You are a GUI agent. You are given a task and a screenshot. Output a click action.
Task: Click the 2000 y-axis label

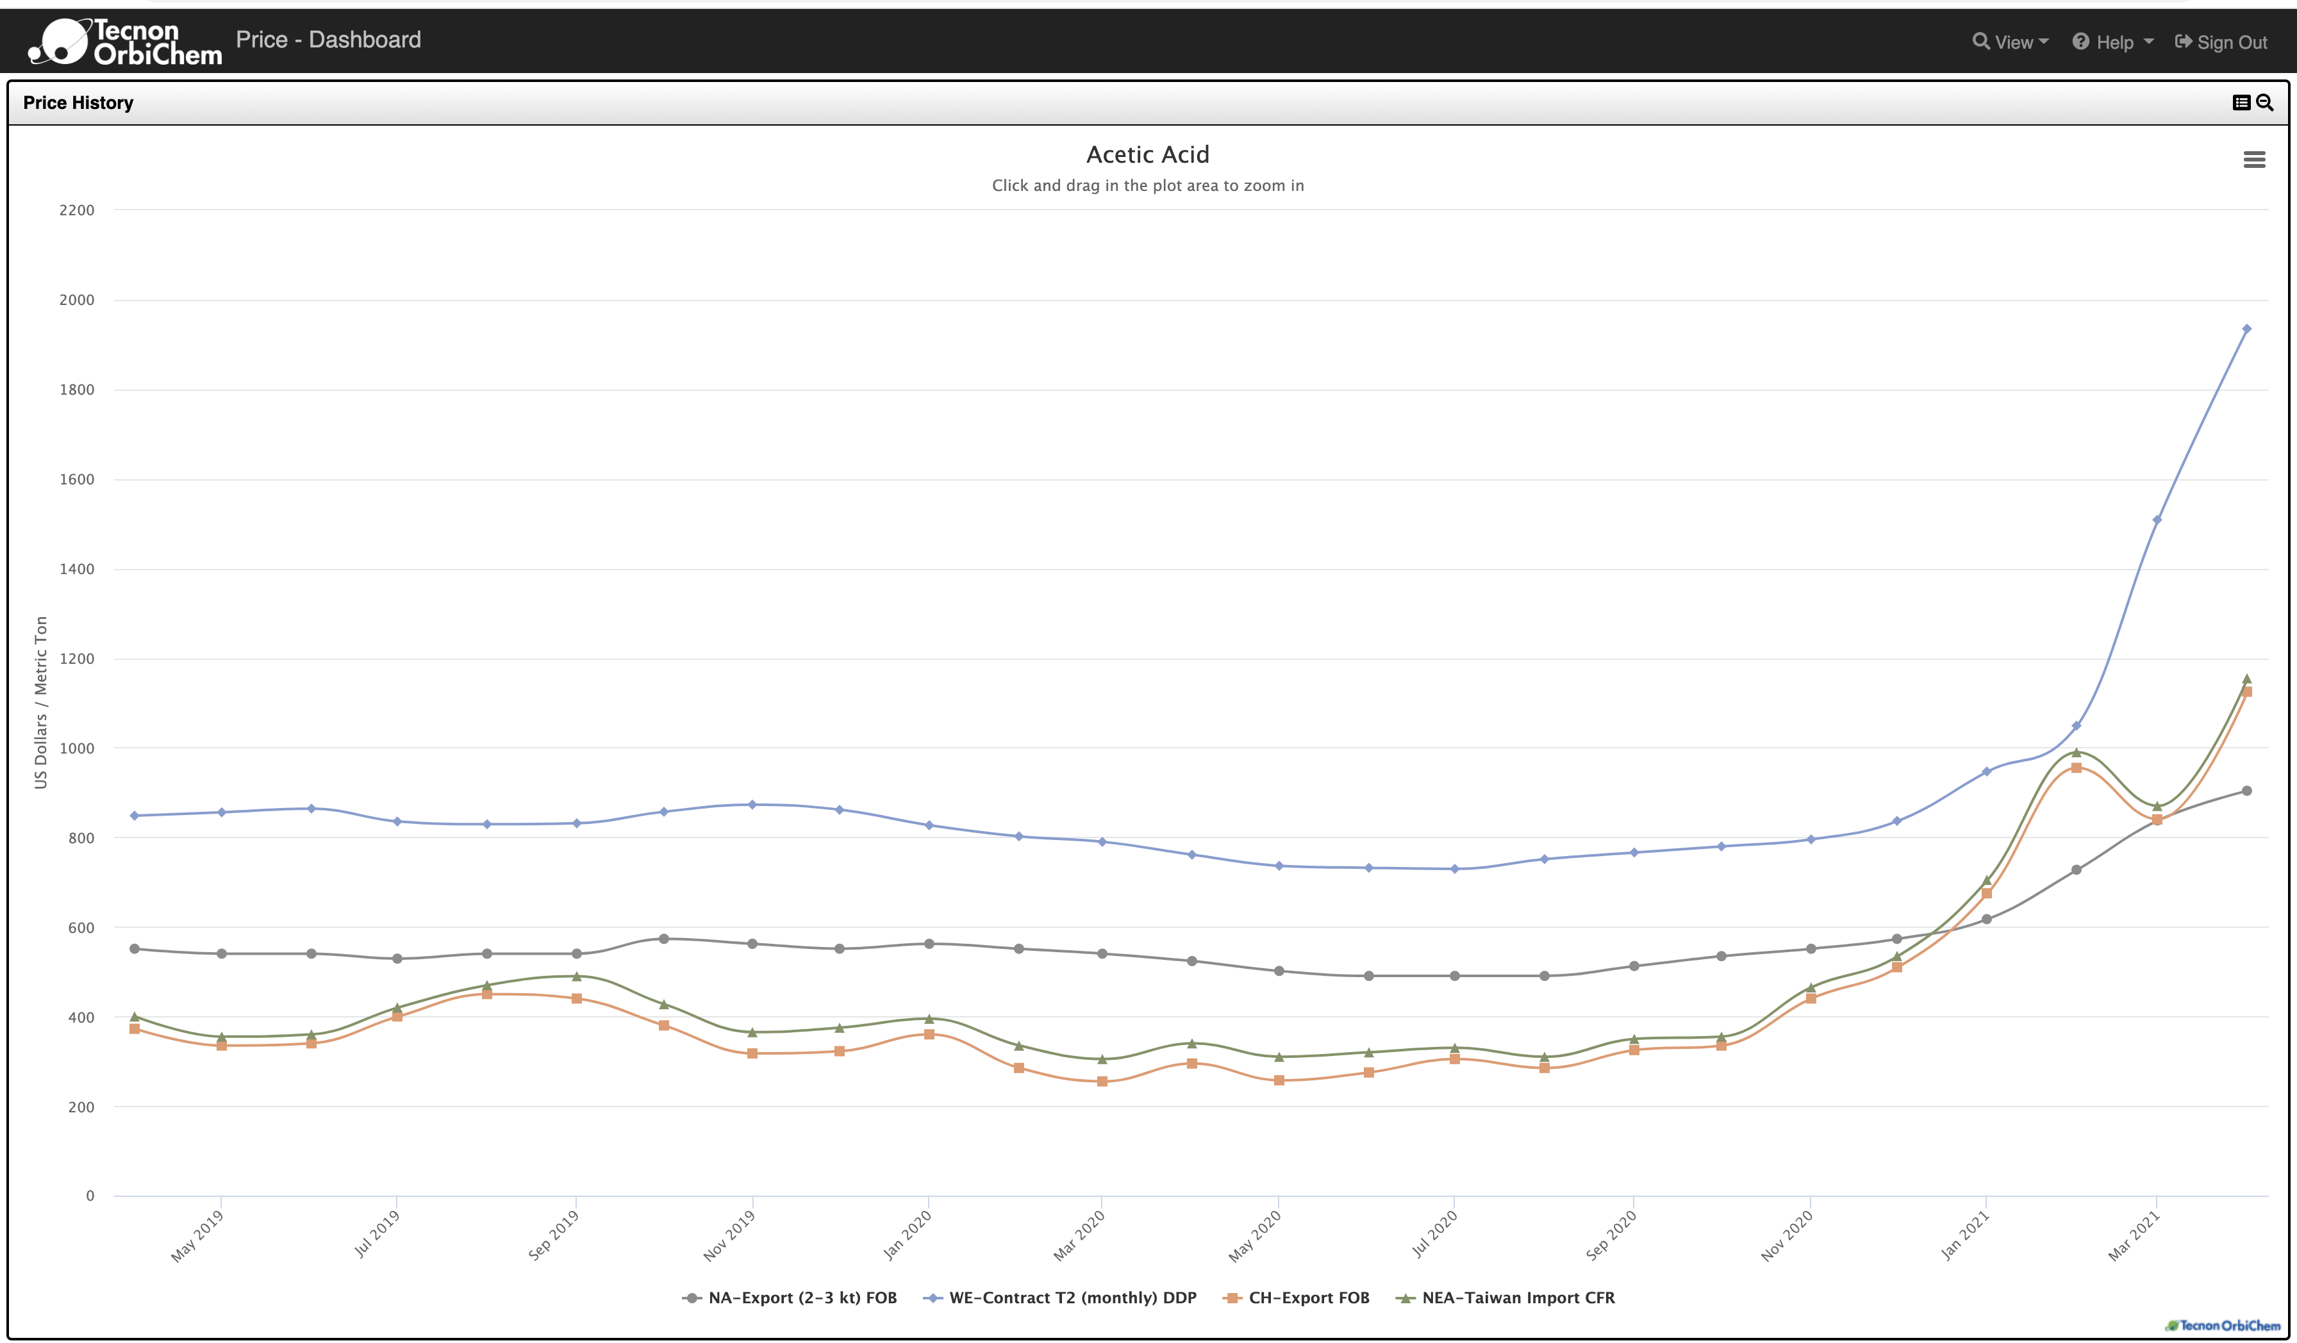click(x=76, y=300)
